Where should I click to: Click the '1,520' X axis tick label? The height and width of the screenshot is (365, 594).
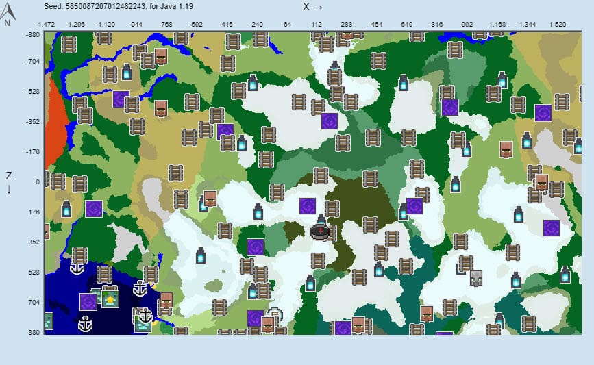558,24
